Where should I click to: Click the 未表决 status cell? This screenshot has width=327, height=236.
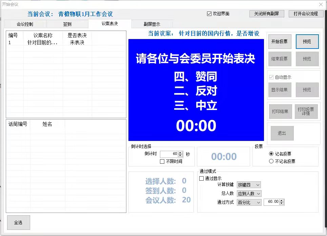(x=77, y=43)
